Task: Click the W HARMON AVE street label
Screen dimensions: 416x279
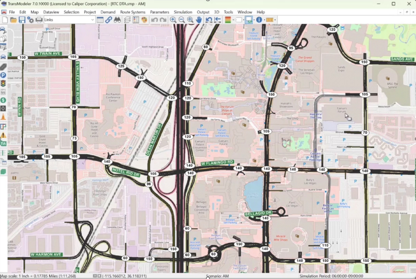Action: 46,254
